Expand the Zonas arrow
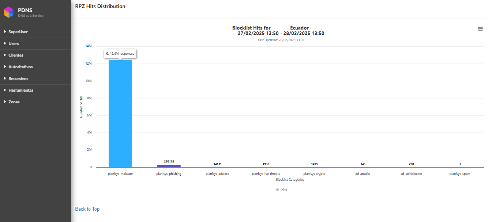This screenshot has height=222, width=488. pos(5,102)
